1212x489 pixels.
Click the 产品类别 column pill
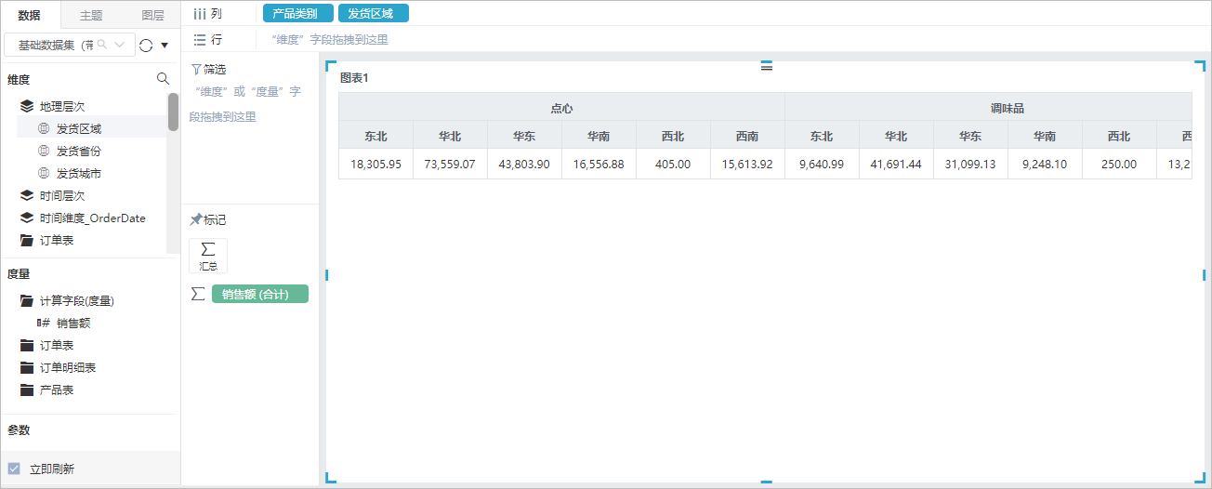tap(297, 14)
